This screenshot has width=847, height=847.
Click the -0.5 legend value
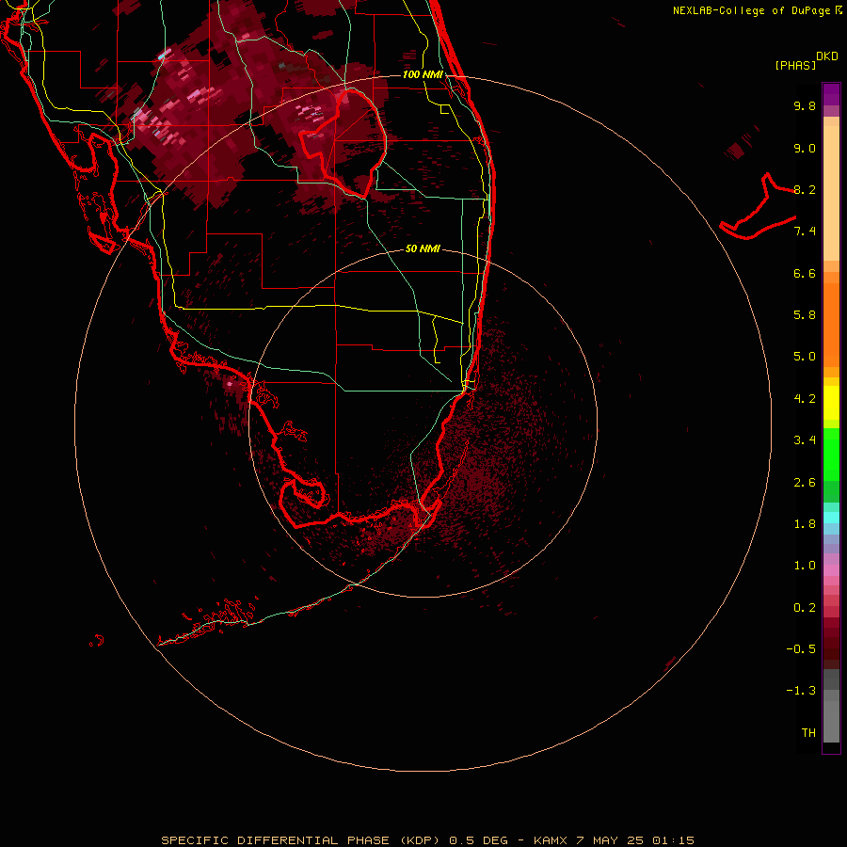pos(801,649)
